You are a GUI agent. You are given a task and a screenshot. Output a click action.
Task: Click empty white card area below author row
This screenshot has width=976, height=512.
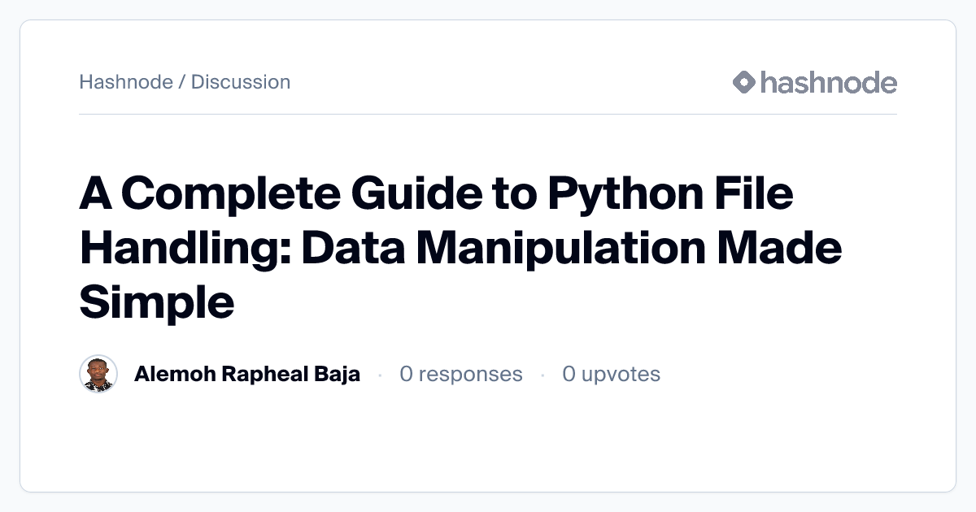click(x=488, y=443)
